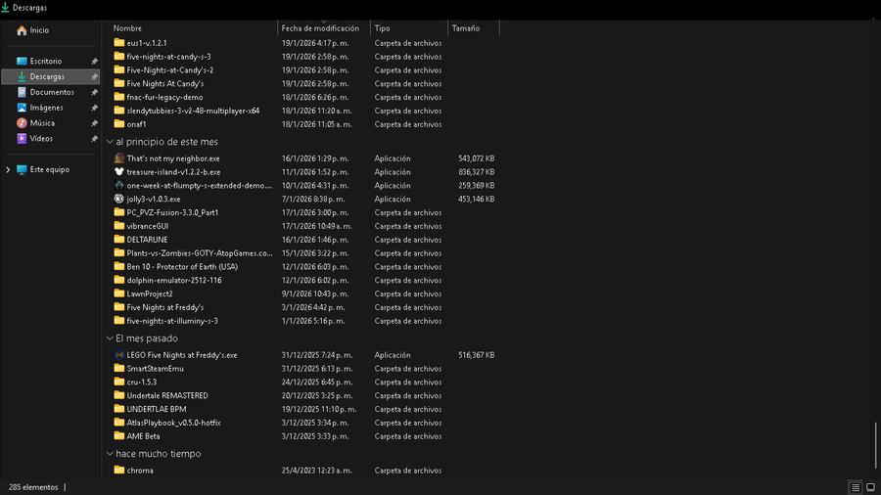Open Imágenes from quick access
881x495 pixels.
46,108
